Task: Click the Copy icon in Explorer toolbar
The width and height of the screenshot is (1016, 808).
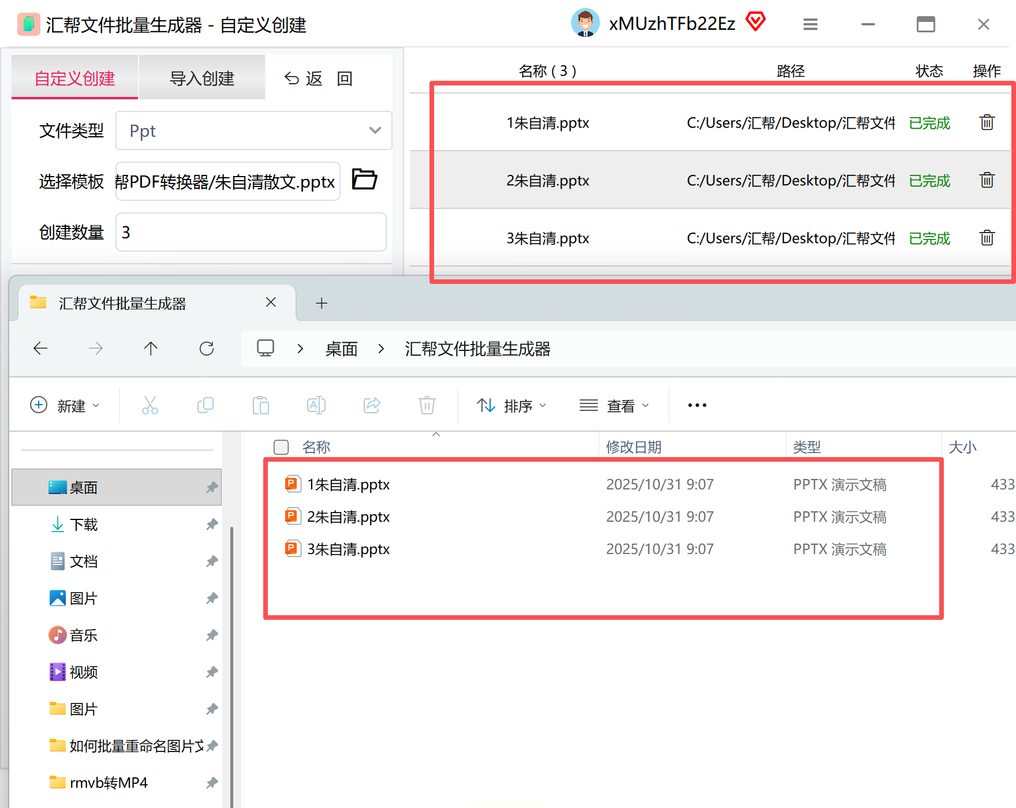Action: point(205,405)
